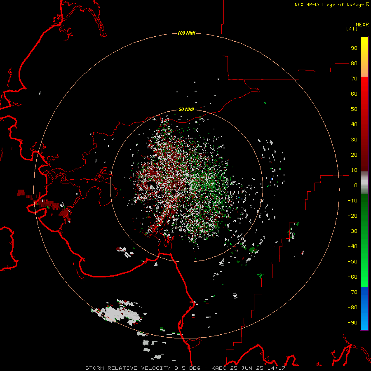Select the -50 value on velocity scale
Viewport: 371px width, 371px height.
(x=352, y=262)
